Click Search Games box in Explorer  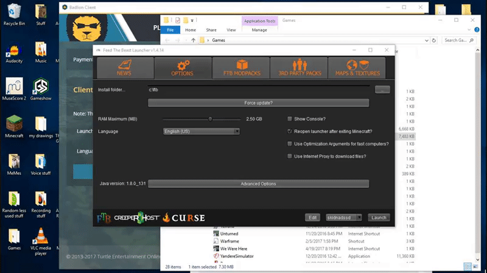pyautogui.click(x=459, y=40)
